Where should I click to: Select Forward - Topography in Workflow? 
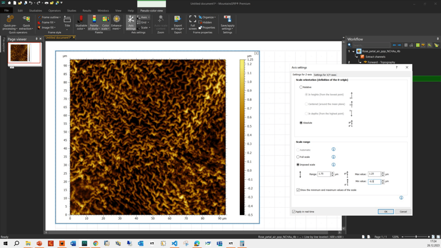[x=381, y=62]
